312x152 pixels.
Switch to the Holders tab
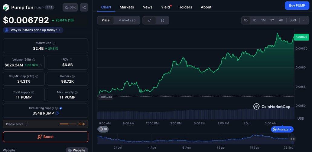coord(185,7)
